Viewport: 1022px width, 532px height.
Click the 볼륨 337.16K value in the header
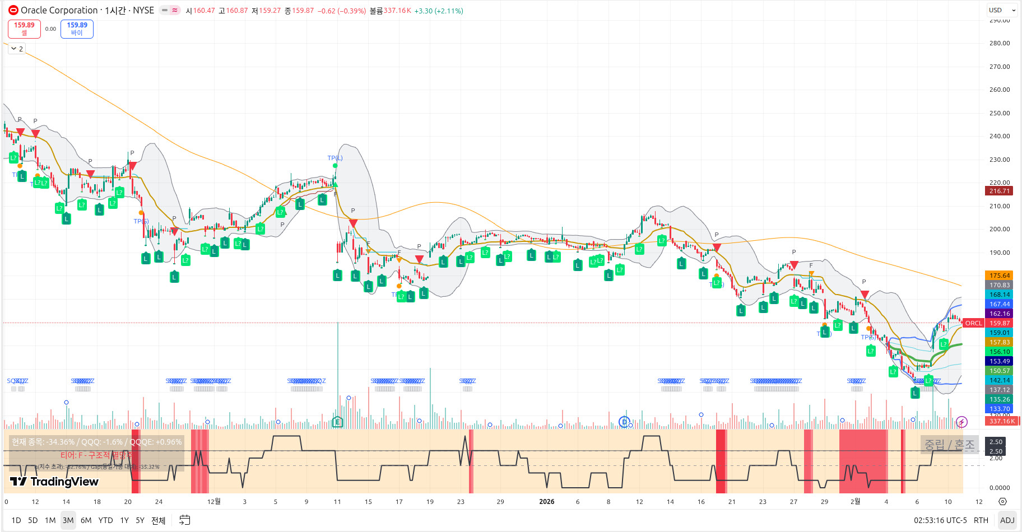click(390, 11)
